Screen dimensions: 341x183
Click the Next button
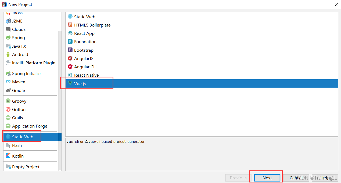pyautogui.click(x=267, y=178)
